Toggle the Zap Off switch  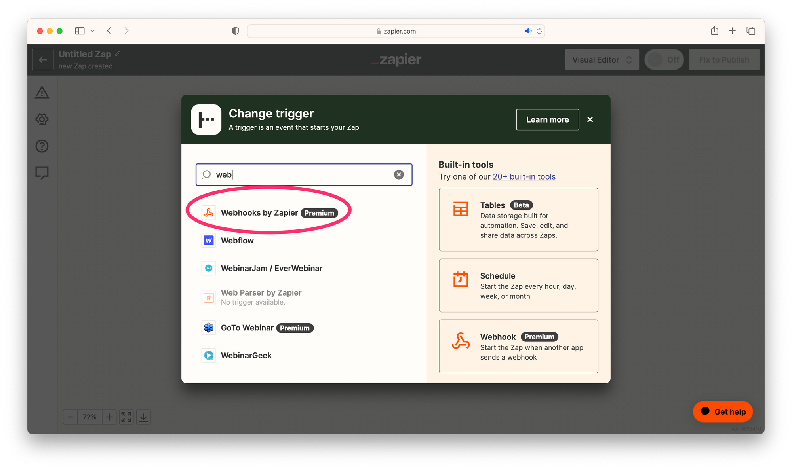click(664, 60)
